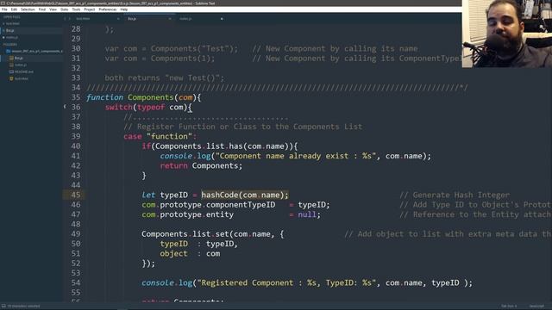552x310 pixels.
Task: Open test.html in the Folders tree
Action: (x=22, y=78)
